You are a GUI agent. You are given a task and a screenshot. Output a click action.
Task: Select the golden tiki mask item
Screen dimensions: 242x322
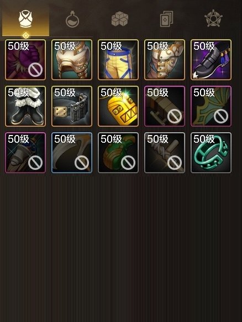118,106
